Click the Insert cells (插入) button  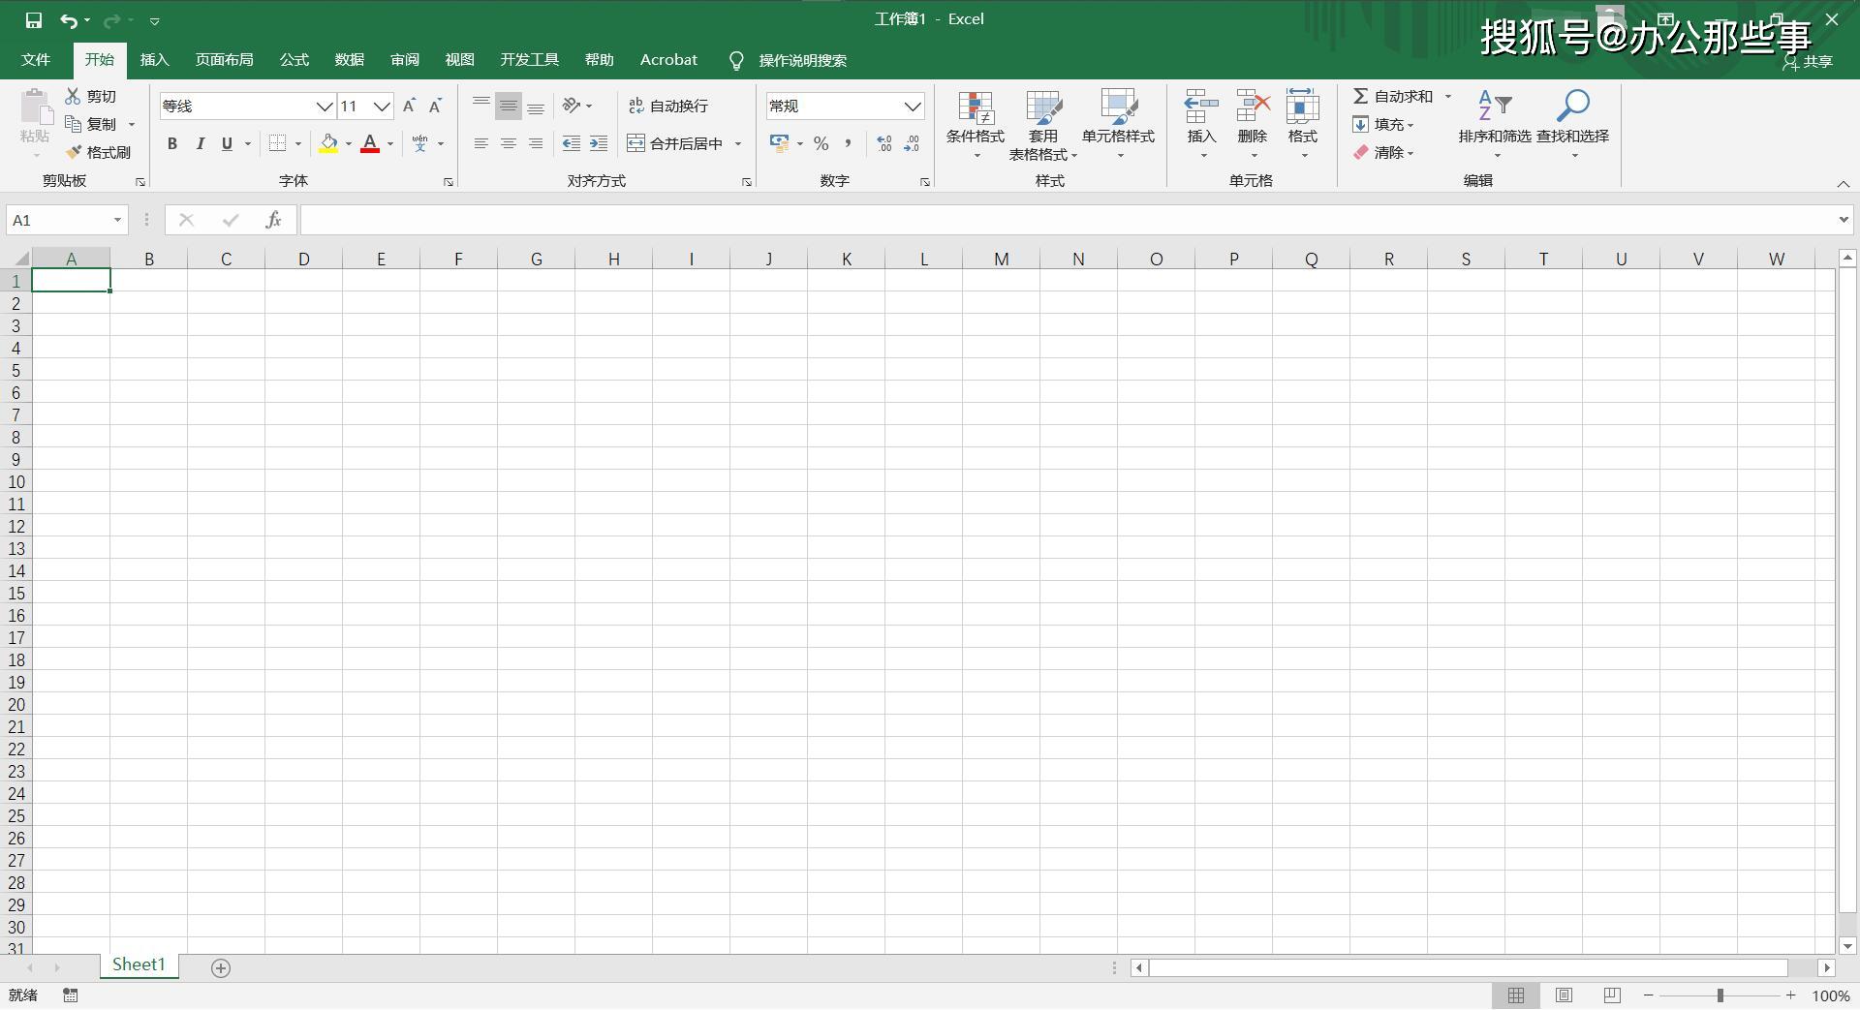point(1202,126)
